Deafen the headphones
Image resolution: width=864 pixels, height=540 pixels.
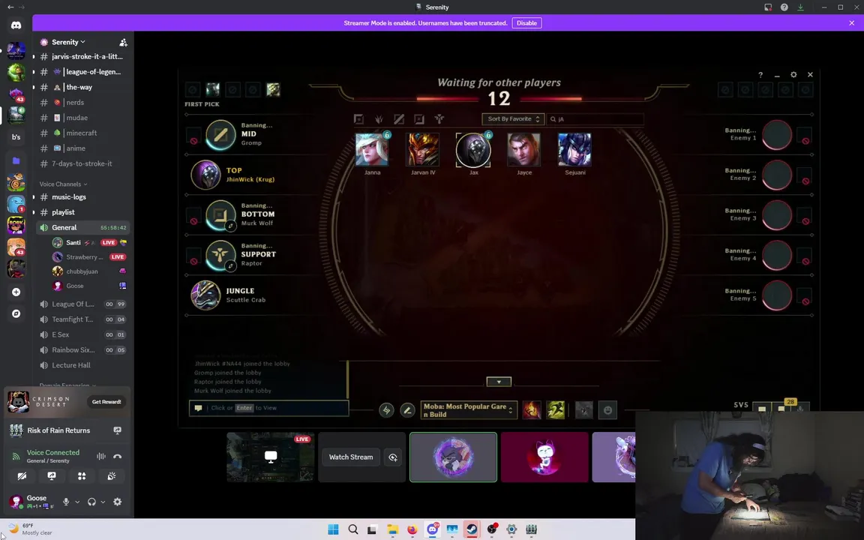[91, 502]
